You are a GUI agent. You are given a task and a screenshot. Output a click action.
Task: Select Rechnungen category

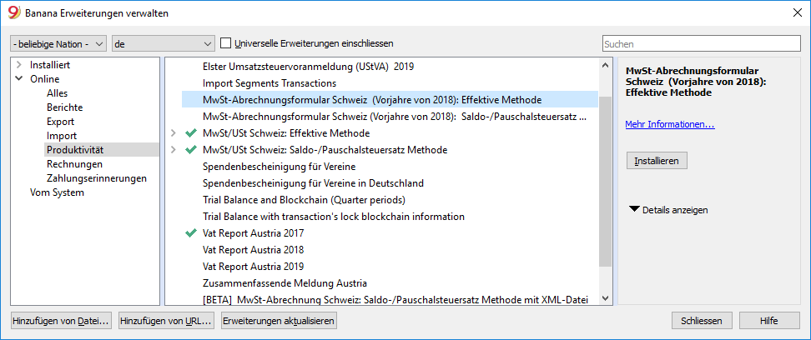pyautogui.click(x=74, y=164)
